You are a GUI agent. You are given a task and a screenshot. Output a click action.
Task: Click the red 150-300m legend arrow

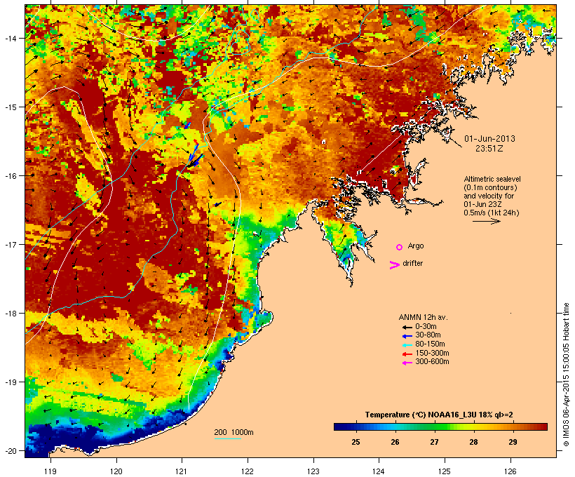(x=407, y=354)
